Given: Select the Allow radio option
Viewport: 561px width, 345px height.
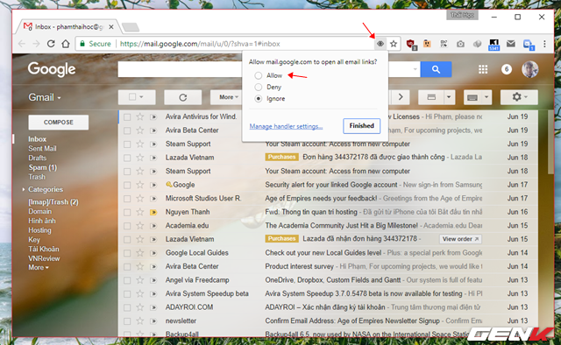Looking at the screenshot, I should point(259,75).
